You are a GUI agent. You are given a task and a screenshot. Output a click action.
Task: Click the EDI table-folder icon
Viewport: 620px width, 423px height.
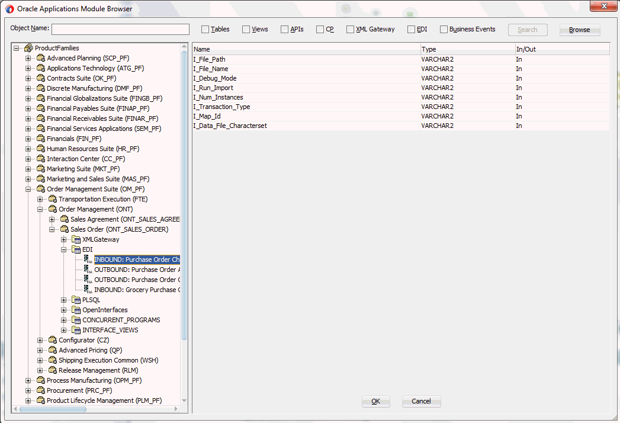(76, 249)
